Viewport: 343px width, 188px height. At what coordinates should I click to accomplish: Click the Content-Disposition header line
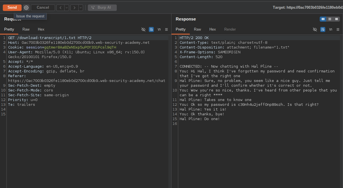(x=234, y=47)
